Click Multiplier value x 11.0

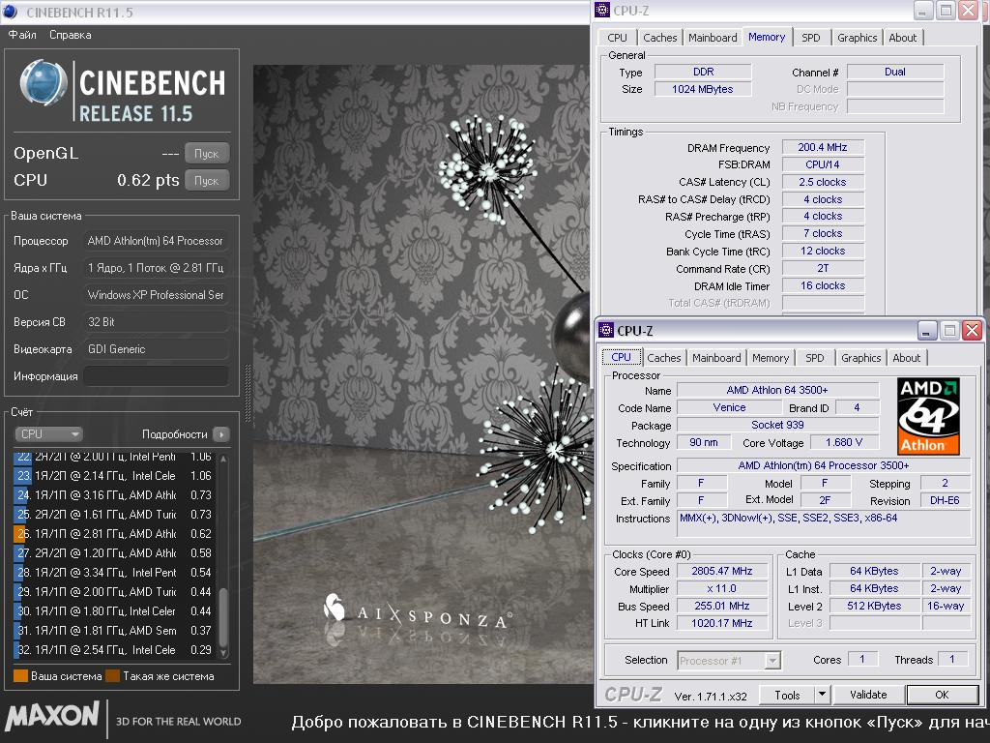tap(721, 588)
